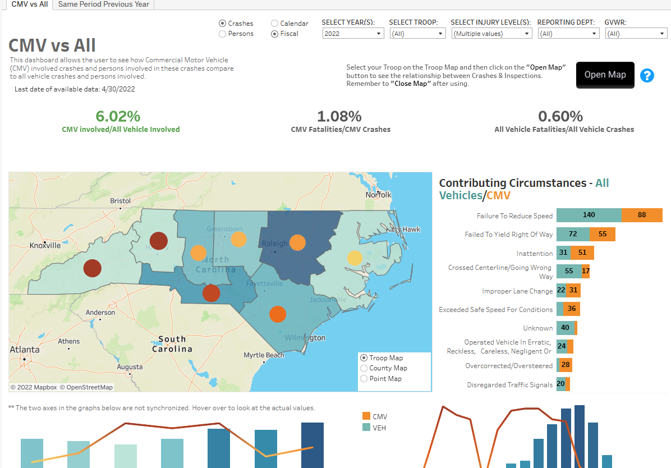
Task: Switch to County Map view
Action: pos(364,368)
